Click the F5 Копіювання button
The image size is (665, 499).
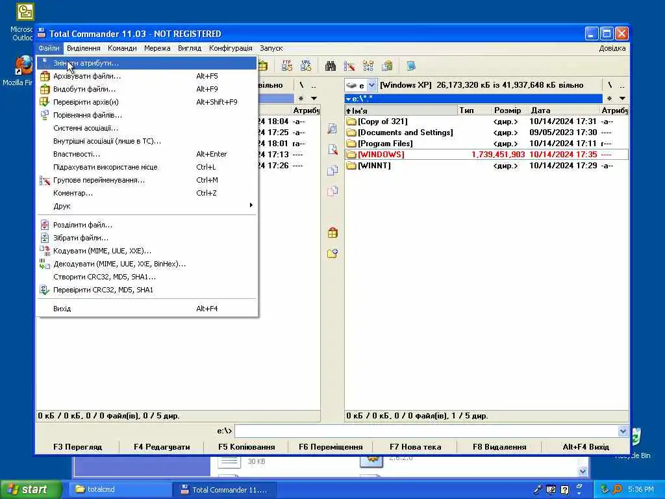(x=246, y=447)
